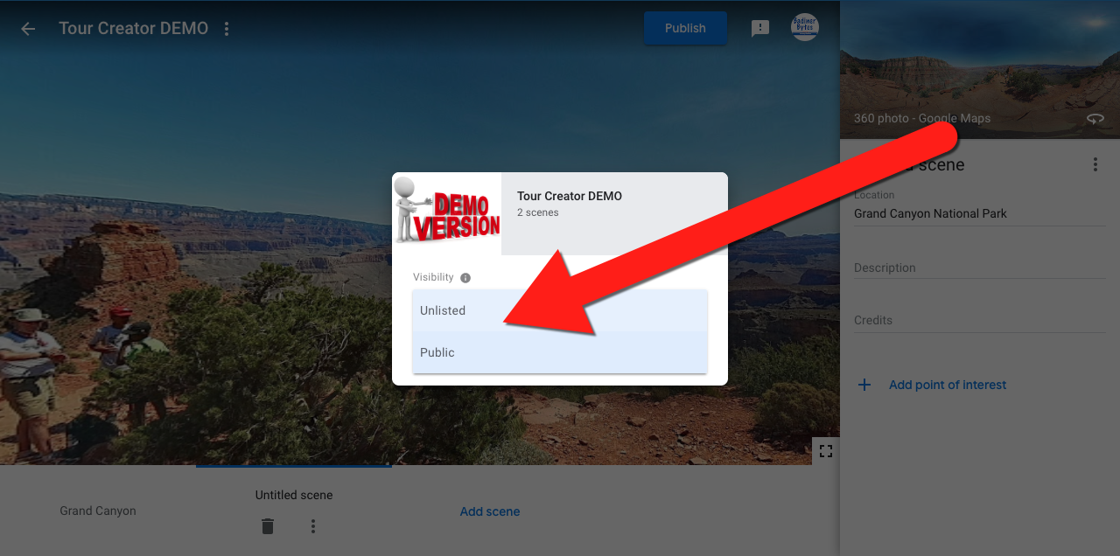
Task: Edit the Location field Grand Canyon National Park
Action: pyautogui.click(x=980, y=213)
